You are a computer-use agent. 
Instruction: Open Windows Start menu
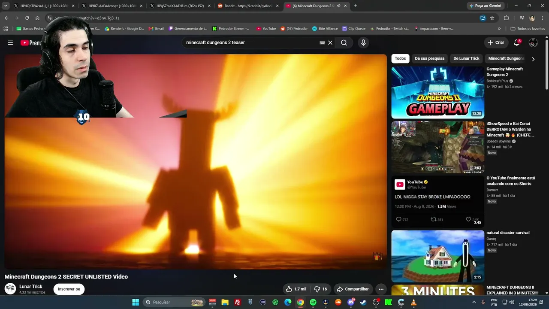tap(136, 302)
